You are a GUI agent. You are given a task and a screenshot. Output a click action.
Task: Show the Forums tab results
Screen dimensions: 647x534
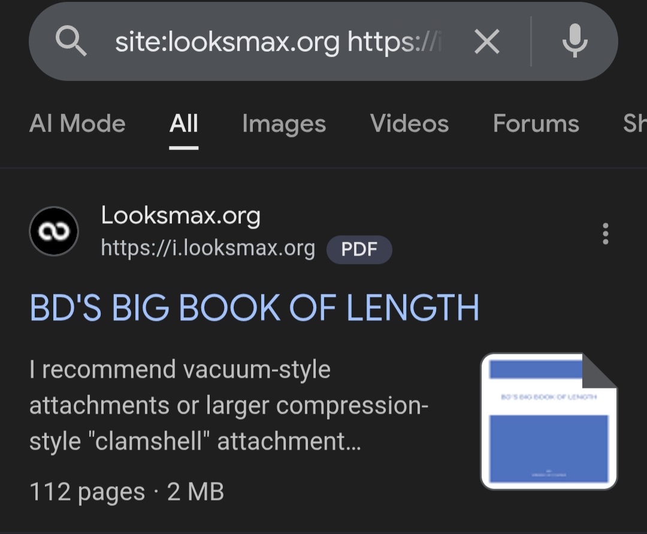tap(536, 124)
